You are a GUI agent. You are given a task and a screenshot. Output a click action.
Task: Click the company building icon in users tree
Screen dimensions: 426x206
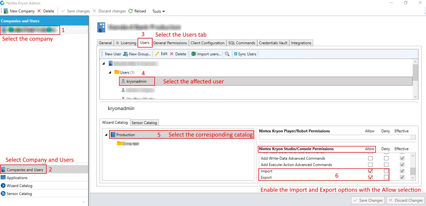click(111, 63)
